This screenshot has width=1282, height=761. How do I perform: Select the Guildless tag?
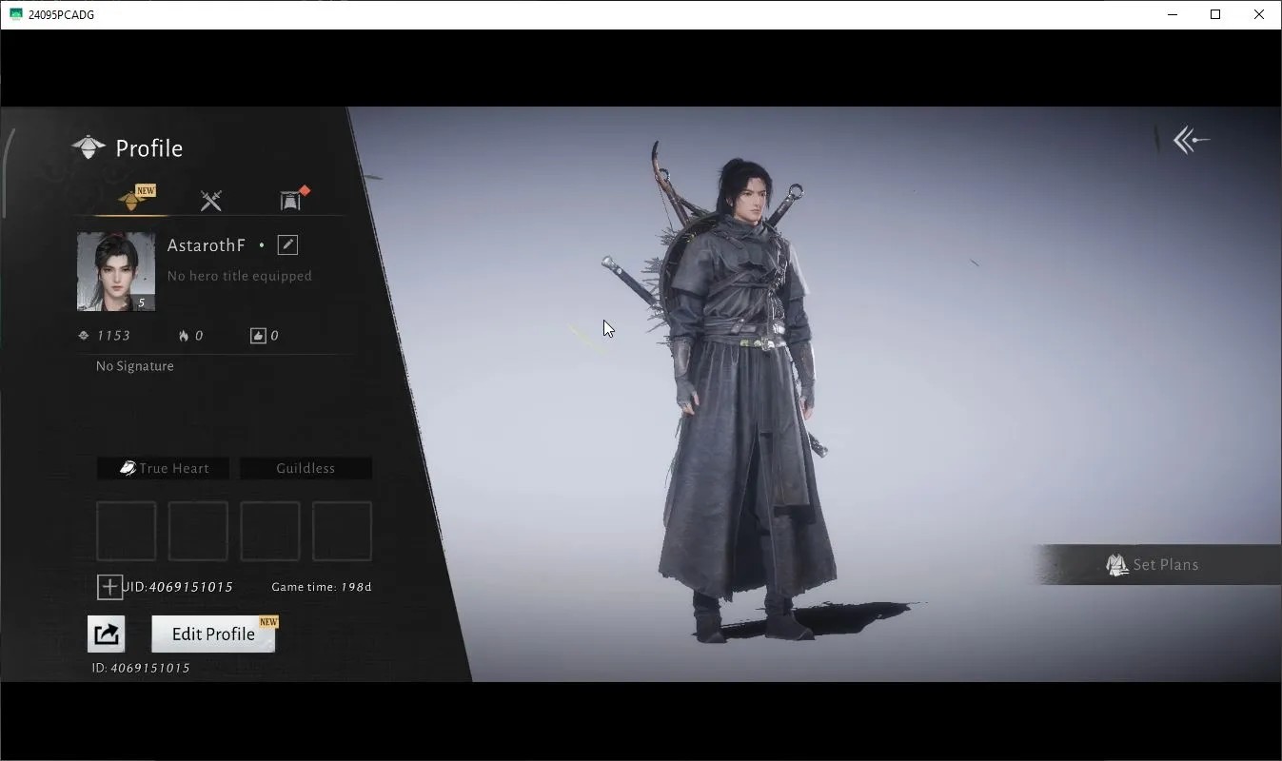pos(306,468)
